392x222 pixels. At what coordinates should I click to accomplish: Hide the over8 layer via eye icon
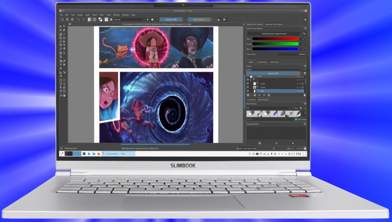point(248,84)
